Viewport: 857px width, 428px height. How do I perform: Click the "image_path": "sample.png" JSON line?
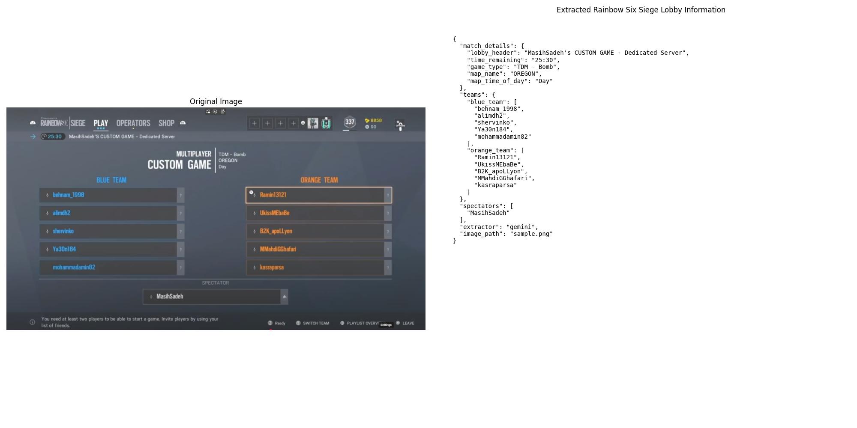[506, 234]
